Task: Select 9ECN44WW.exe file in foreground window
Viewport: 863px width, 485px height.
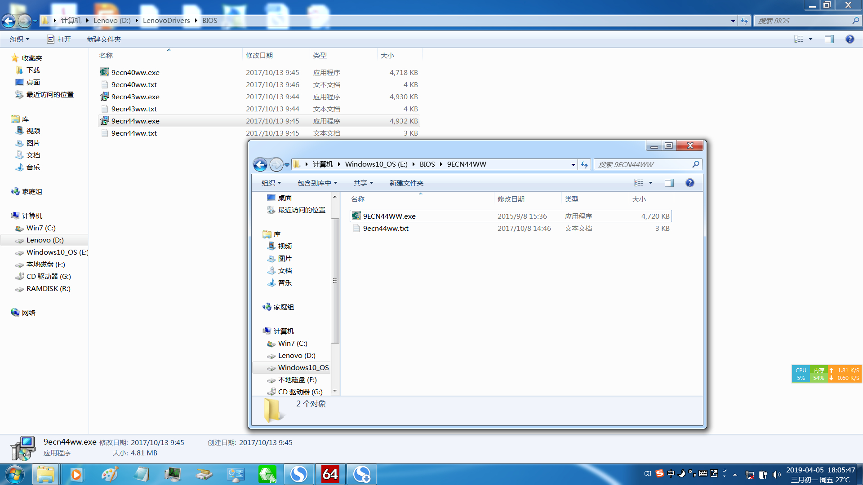Action: click(389, 216)
